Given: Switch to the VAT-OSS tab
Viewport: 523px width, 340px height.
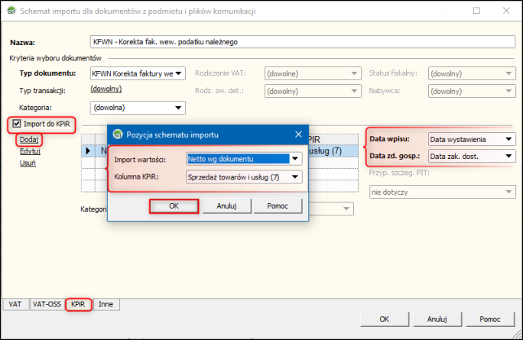Looking at the screenshot, I should click(x=47, y=304).
